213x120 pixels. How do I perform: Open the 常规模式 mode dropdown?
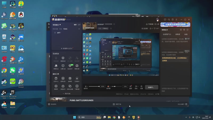coord(57,25)
